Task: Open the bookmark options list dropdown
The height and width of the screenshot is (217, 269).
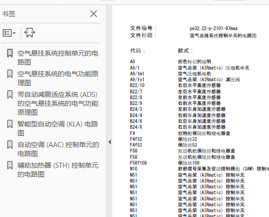Action: tap(9, 33)
